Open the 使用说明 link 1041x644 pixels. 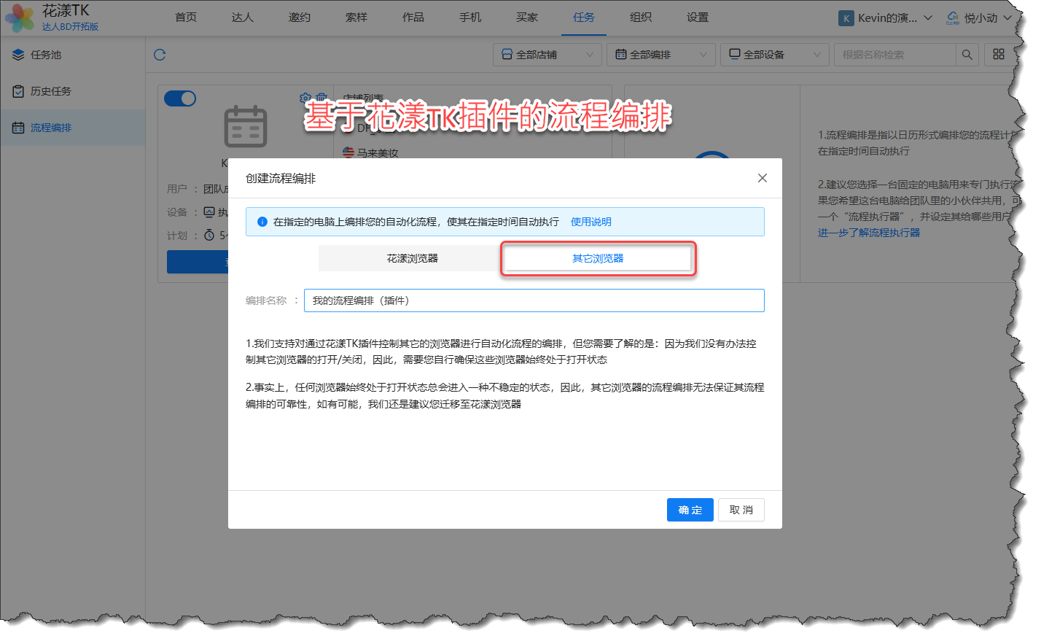[590, 222]
